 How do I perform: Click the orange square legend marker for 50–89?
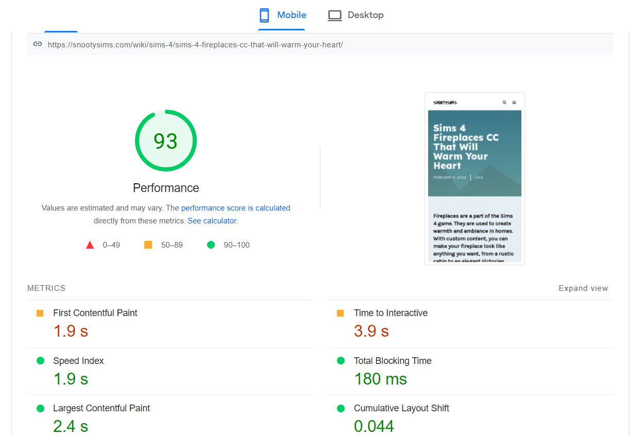[148, 244]
